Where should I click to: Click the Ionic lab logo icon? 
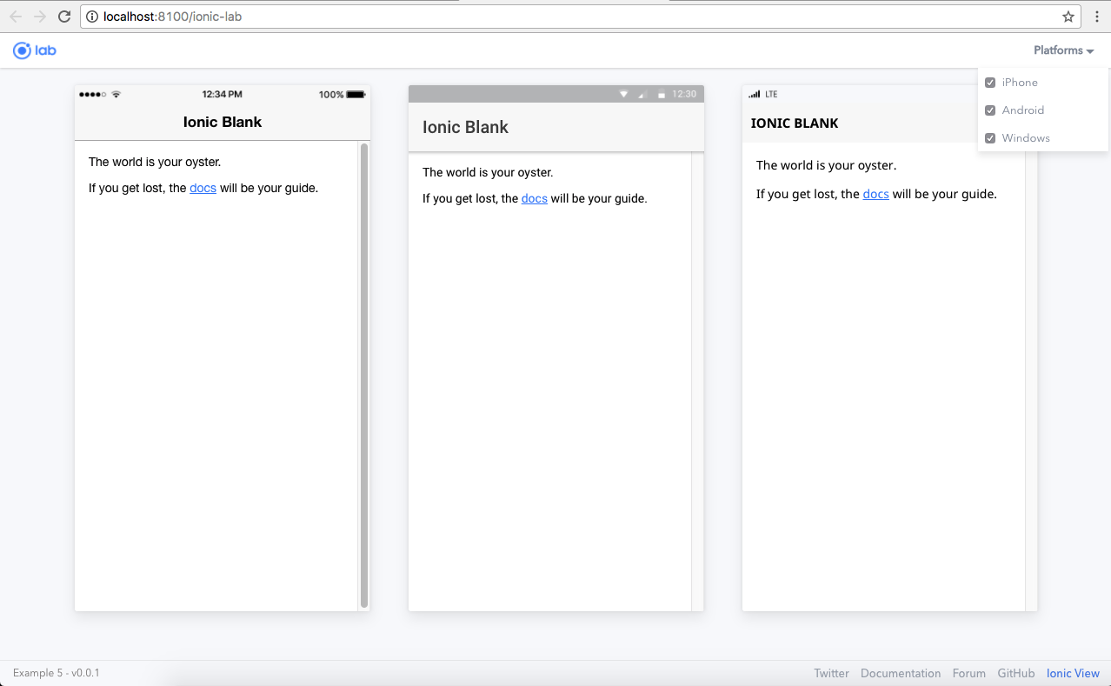click(x=22, y=50)
